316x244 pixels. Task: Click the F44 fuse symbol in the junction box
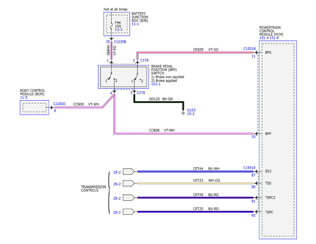pos(112,26)
